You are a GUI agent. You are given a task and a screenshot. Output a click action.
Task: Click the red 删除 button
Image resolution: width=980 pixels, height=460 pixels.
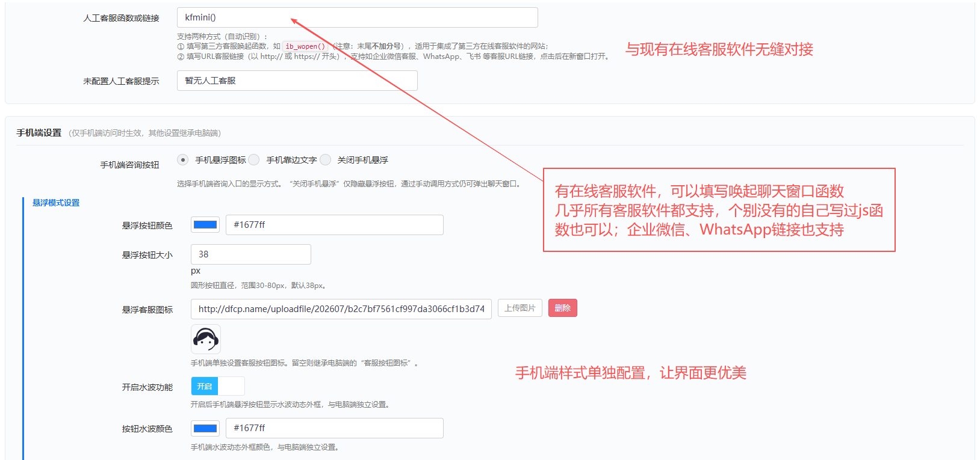coord(563,308)
